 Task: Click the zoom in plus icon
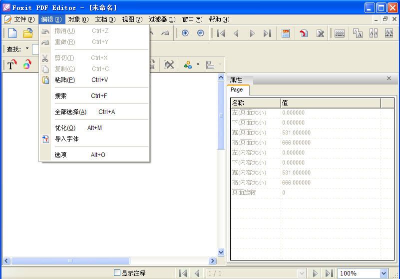click(x=185, y=33)
